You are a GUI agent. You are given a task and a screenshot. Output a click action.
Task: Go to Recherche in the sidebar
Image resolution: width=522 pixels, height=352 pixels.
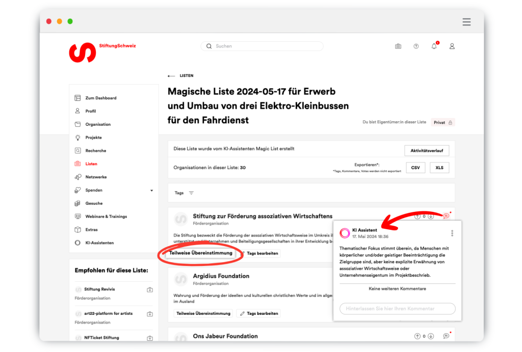95,151
